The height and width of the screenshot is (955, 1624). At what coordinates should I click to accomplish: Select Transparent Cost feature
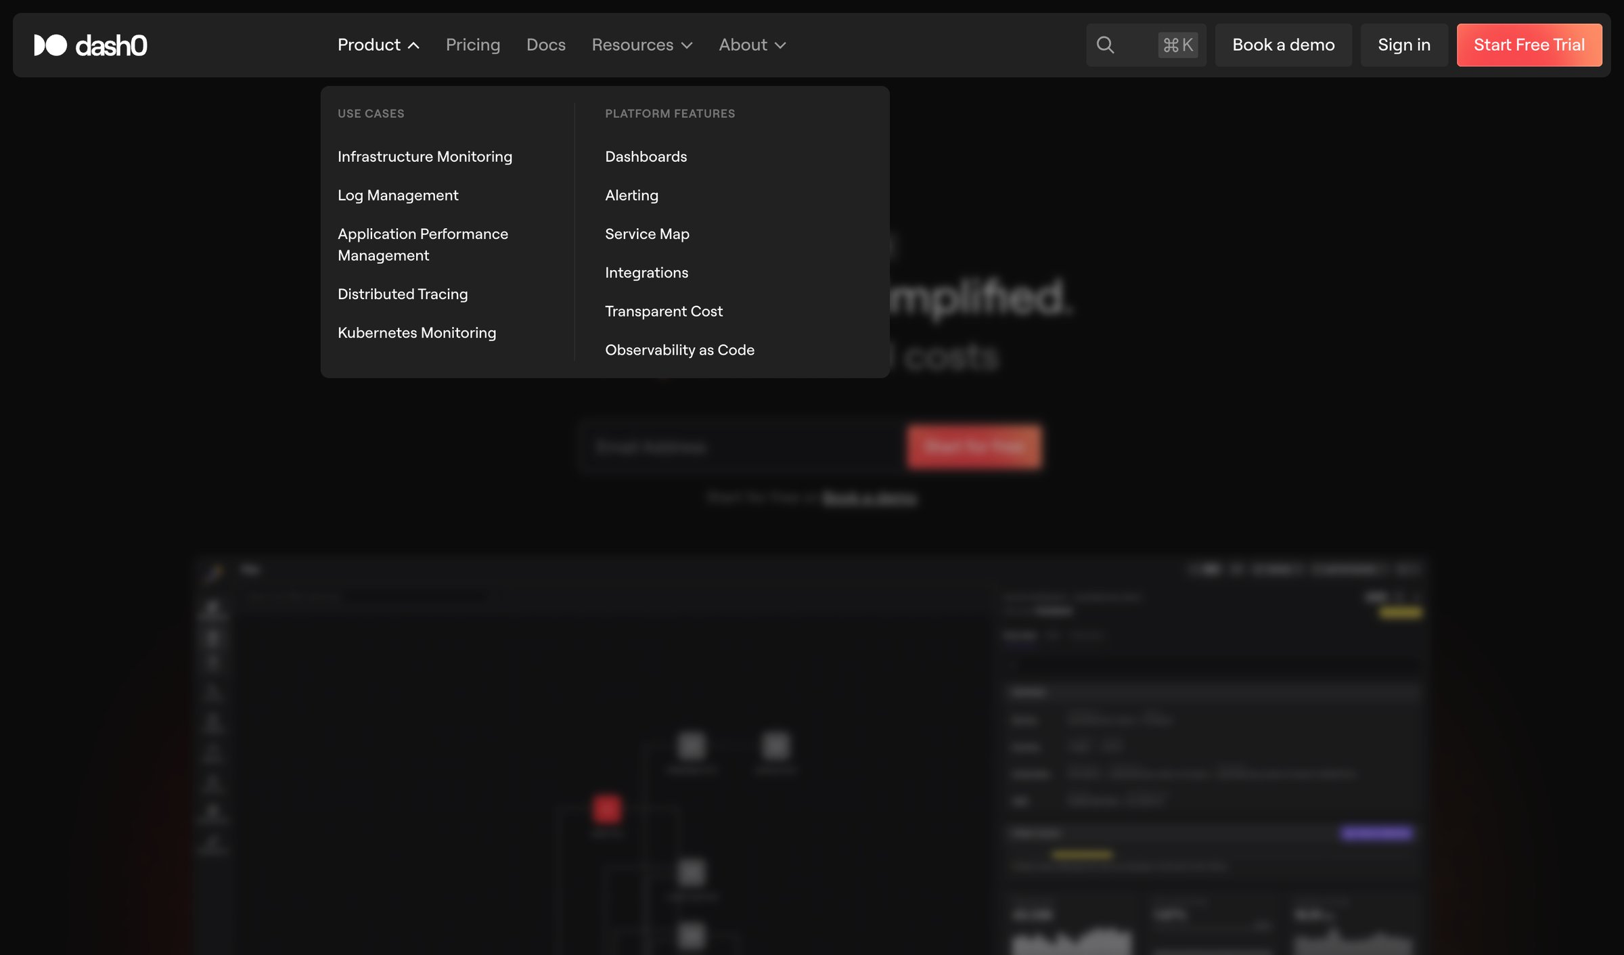click(x=664, y=311)
